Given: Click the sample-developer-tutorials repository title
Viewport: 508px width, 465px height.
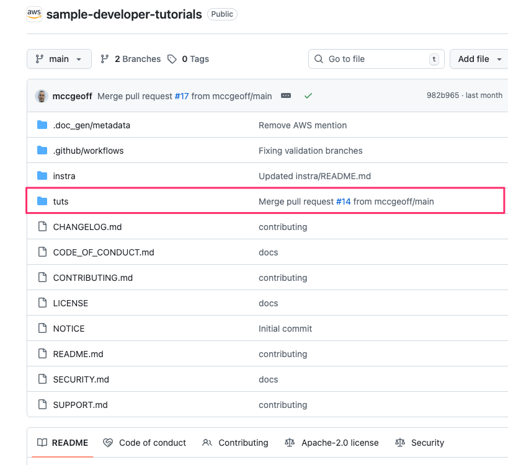Looking at the screenshot, I should [x=124, y=14].
